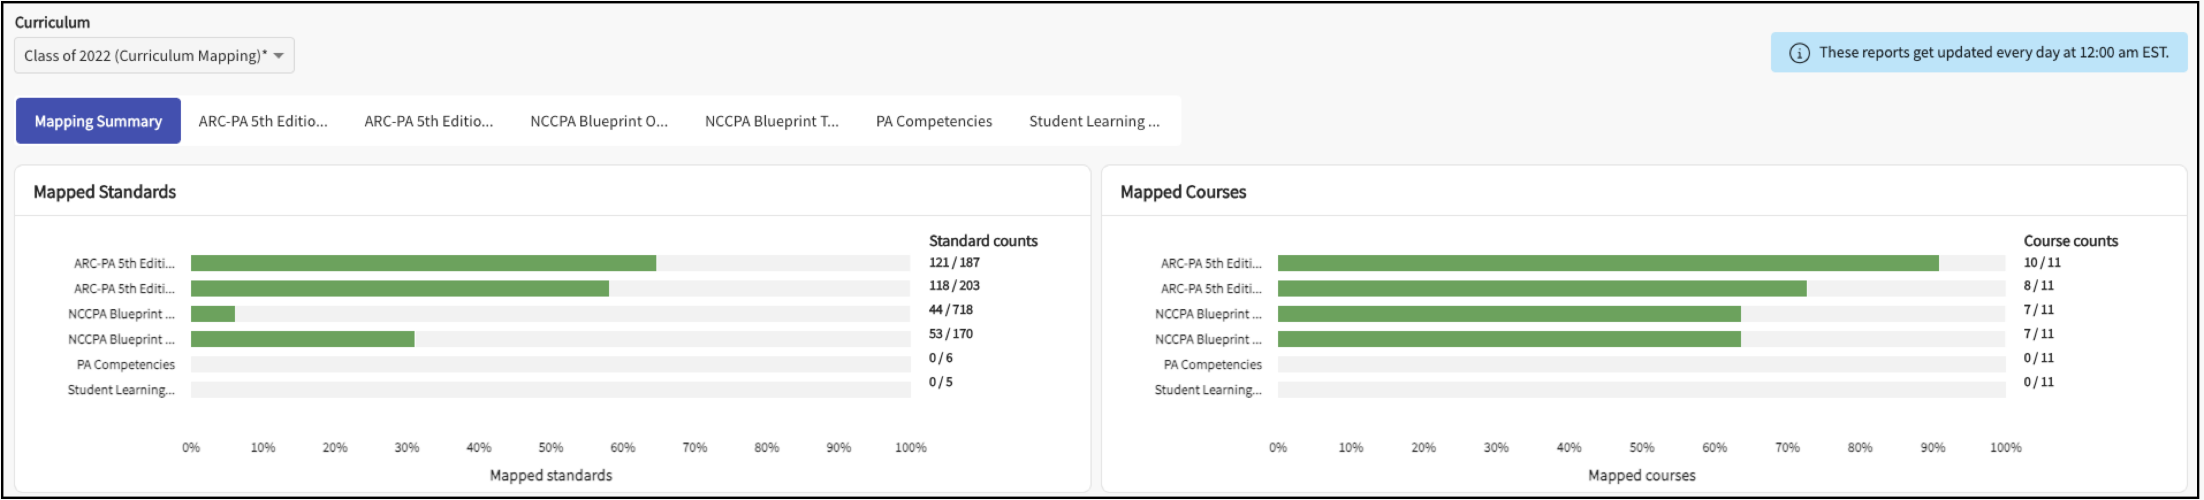This screenshot has width=2204, height=500.
Task: Click the 8 / 11 Mapped Courses bar
Action: pyautogui.click(x=1542, y=289)
